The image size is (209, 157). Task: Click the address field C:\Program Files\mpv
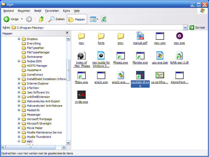pos(97,28)
